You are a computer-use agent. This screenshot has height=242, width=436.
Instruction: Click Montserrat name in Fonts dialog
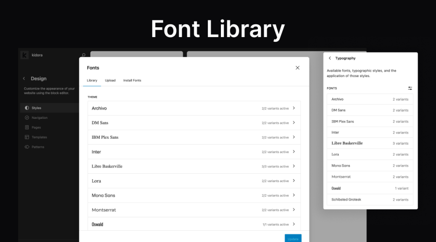[x=104, y=210]
